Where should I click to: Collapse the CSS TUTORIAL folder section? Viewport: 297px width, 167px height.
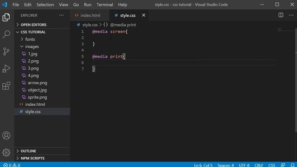tap(42, 32)
